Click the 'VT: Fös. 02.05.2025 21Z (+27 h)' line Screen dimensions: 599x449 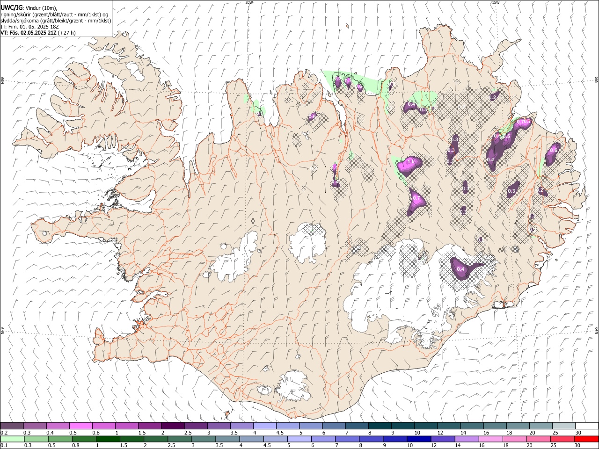click(x=38, y=33)
